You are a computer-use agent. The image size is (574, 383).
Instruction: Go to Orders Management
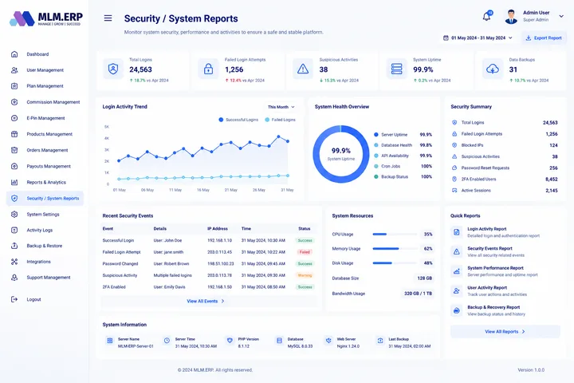pos(45,150)
